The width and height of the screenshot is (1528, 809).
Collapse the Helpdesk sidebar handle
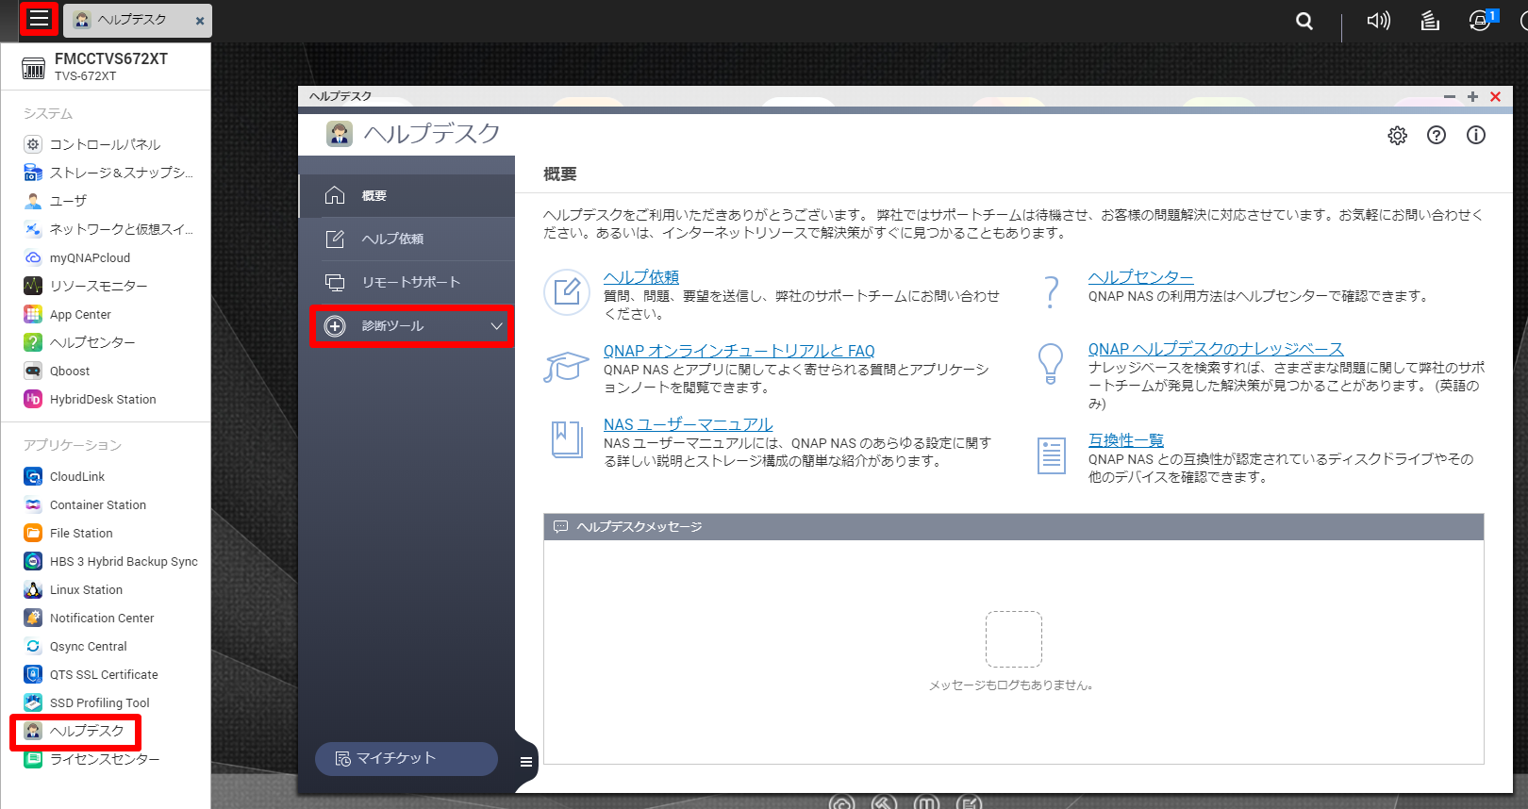[x=526, y=762]
